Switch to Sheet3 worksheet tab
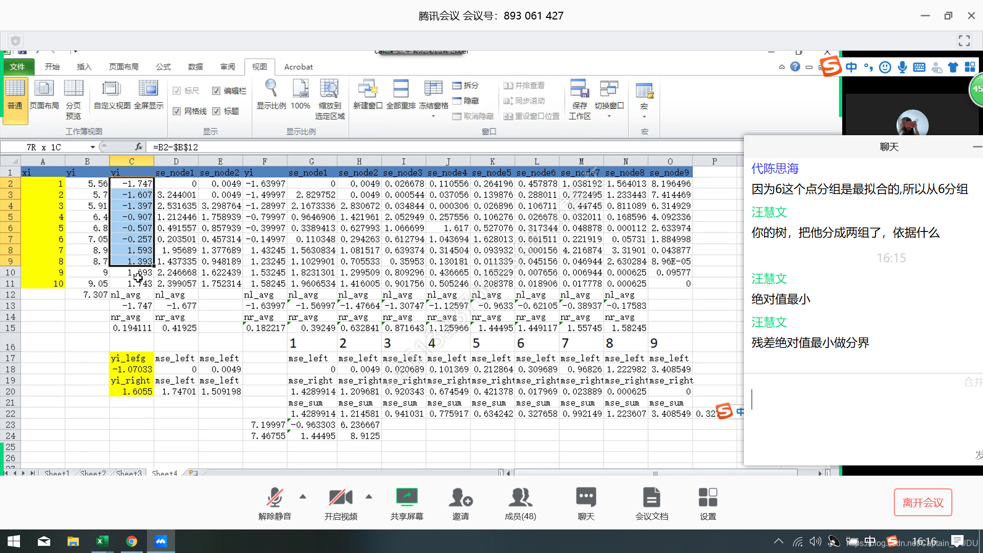The height and width of the screenshot is (553, 983). pos(129,473)
